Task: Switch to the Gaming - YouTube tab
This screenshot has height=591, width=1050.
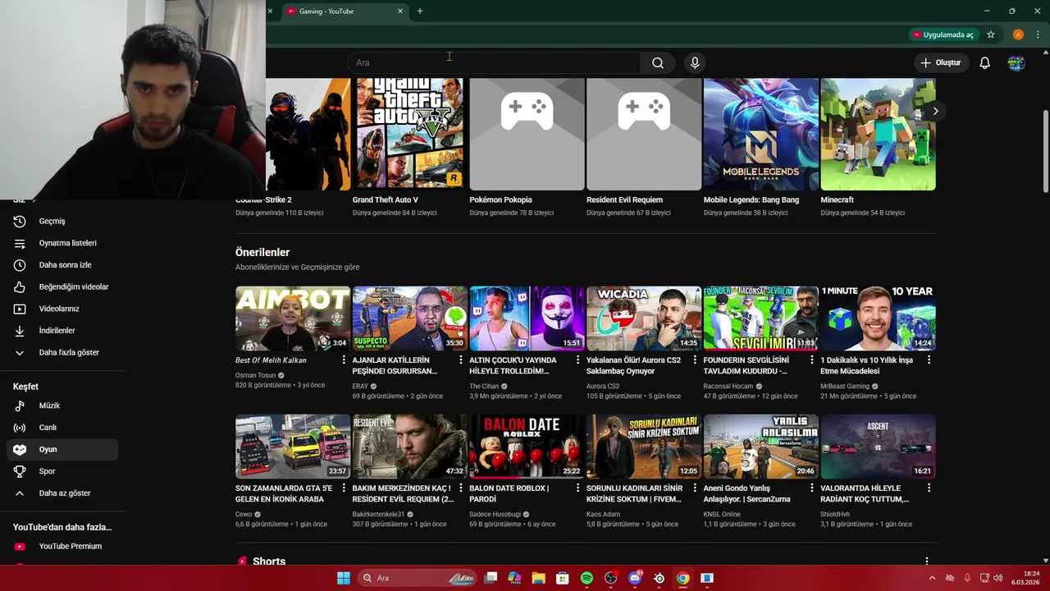Action: 345,11
